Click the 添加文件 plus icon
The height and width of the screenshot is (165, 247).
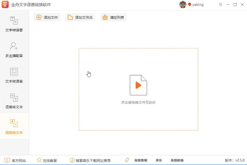coord(39,17)
